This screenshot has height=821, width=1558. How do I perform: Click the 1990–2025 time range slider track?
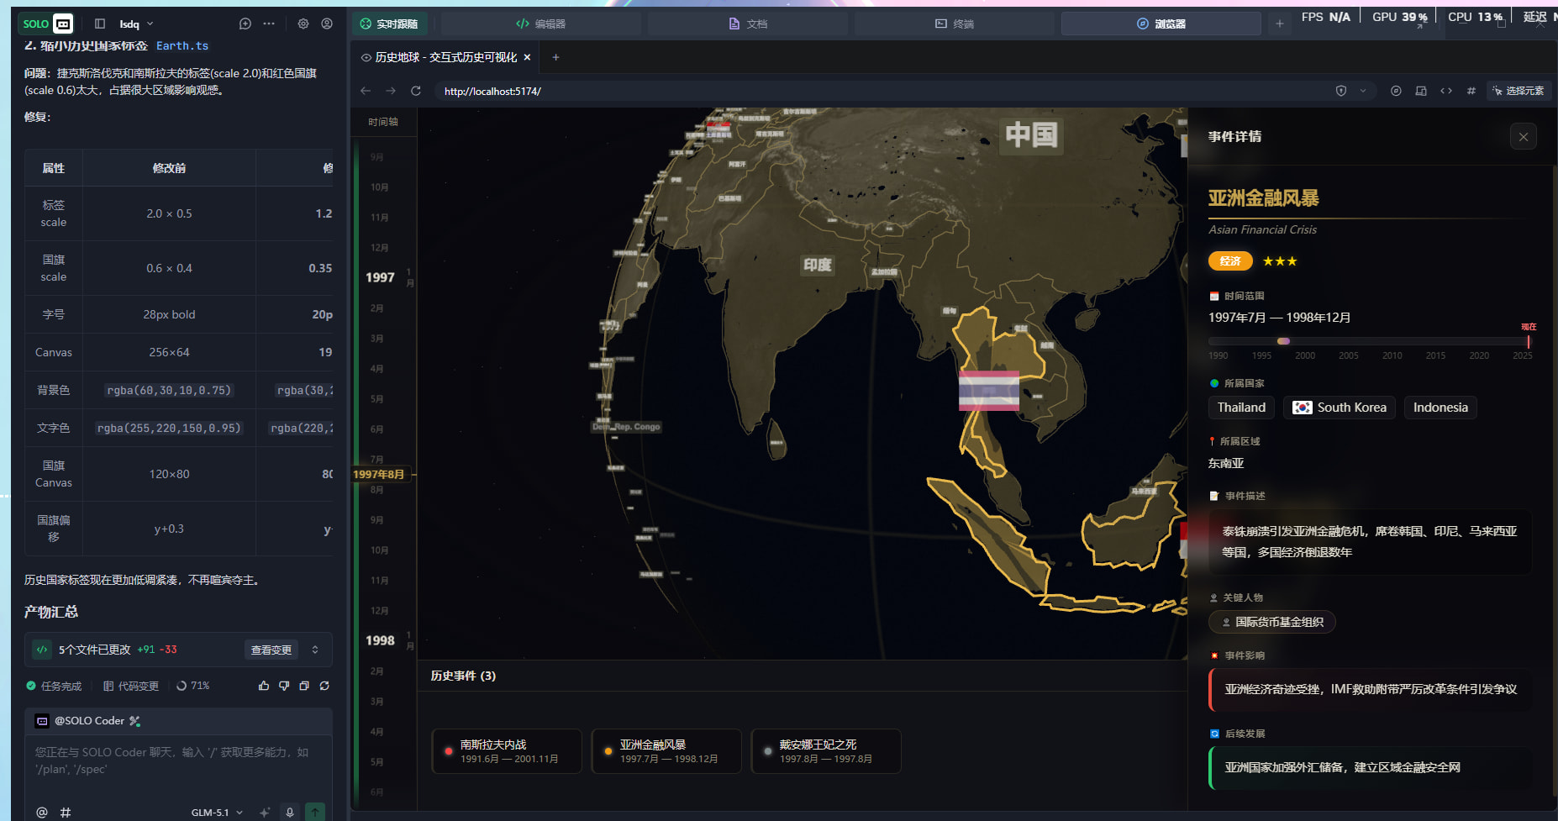1368,341
